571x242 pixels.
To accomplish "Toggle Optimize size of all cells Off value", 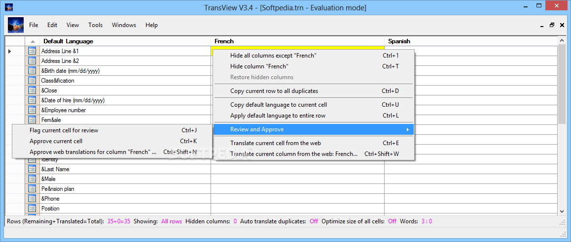I will click(392, 221).
